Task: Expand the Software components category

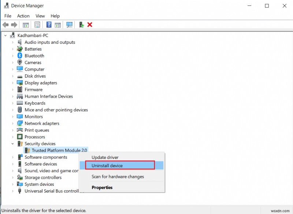Action: [x=12, y=157]
